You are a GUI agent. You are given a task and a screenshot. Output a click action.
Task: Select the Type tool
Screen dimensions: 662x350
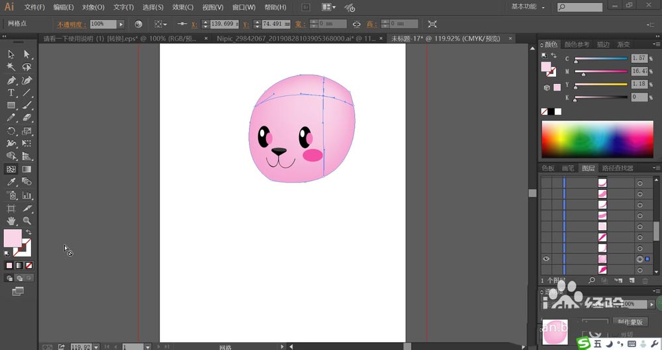11,93
